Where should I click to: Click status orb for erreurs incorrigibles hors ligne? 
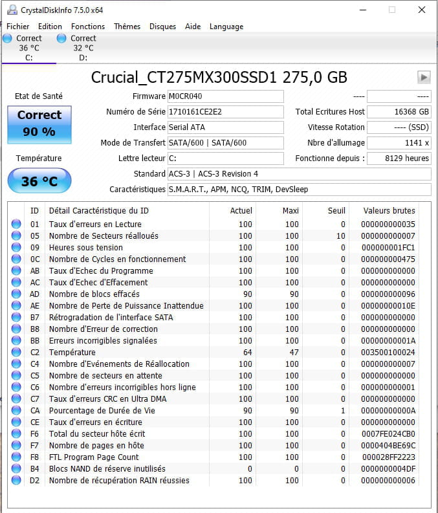coord(16,387)
